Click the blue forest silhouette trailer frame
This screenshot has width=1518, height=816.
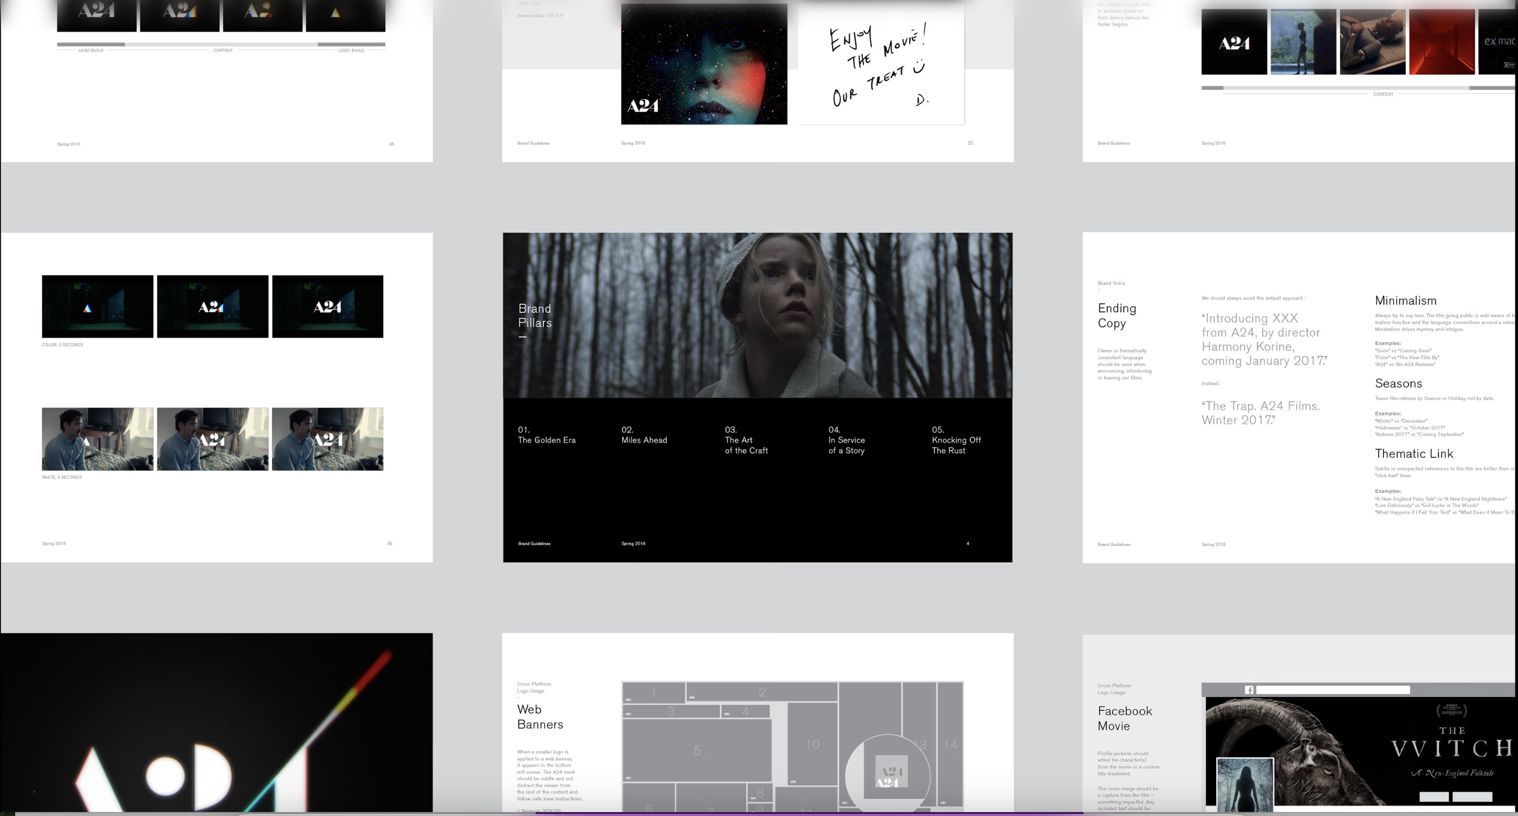(x=1303, y=42)
